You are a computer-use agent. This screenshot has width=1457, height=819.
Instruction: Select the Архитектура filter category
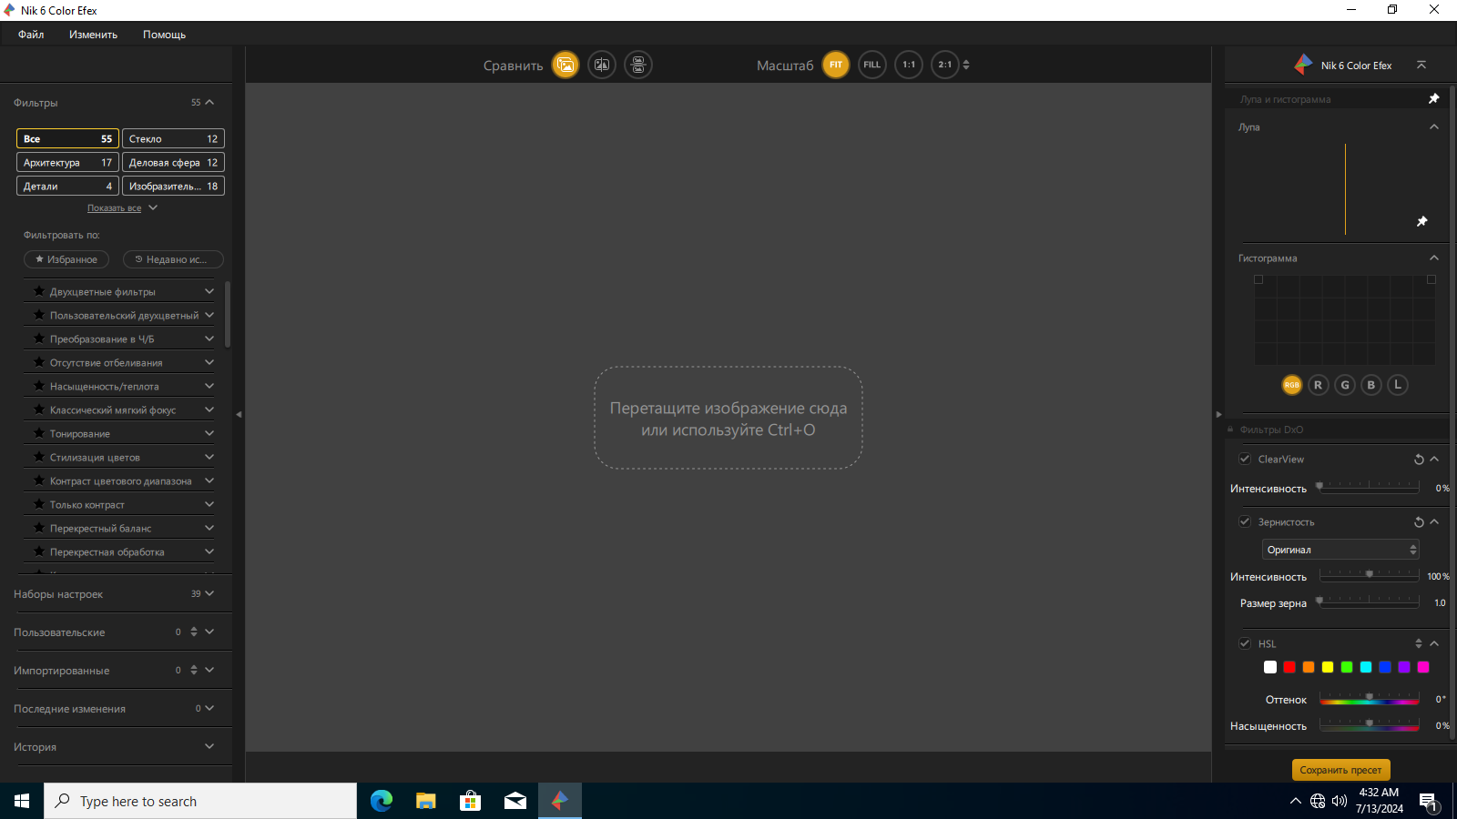67,162
